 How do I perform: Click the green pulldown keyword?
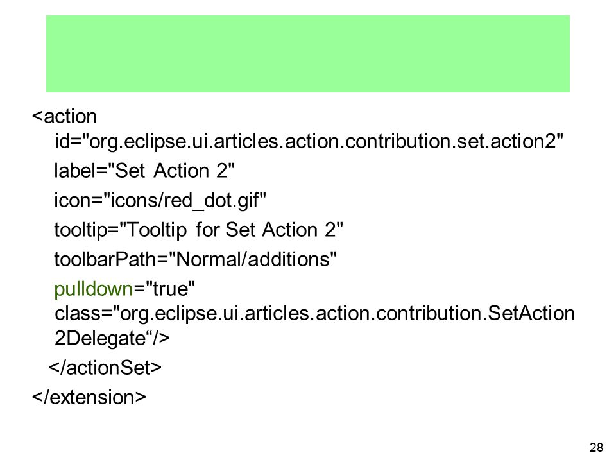point(94,289)
